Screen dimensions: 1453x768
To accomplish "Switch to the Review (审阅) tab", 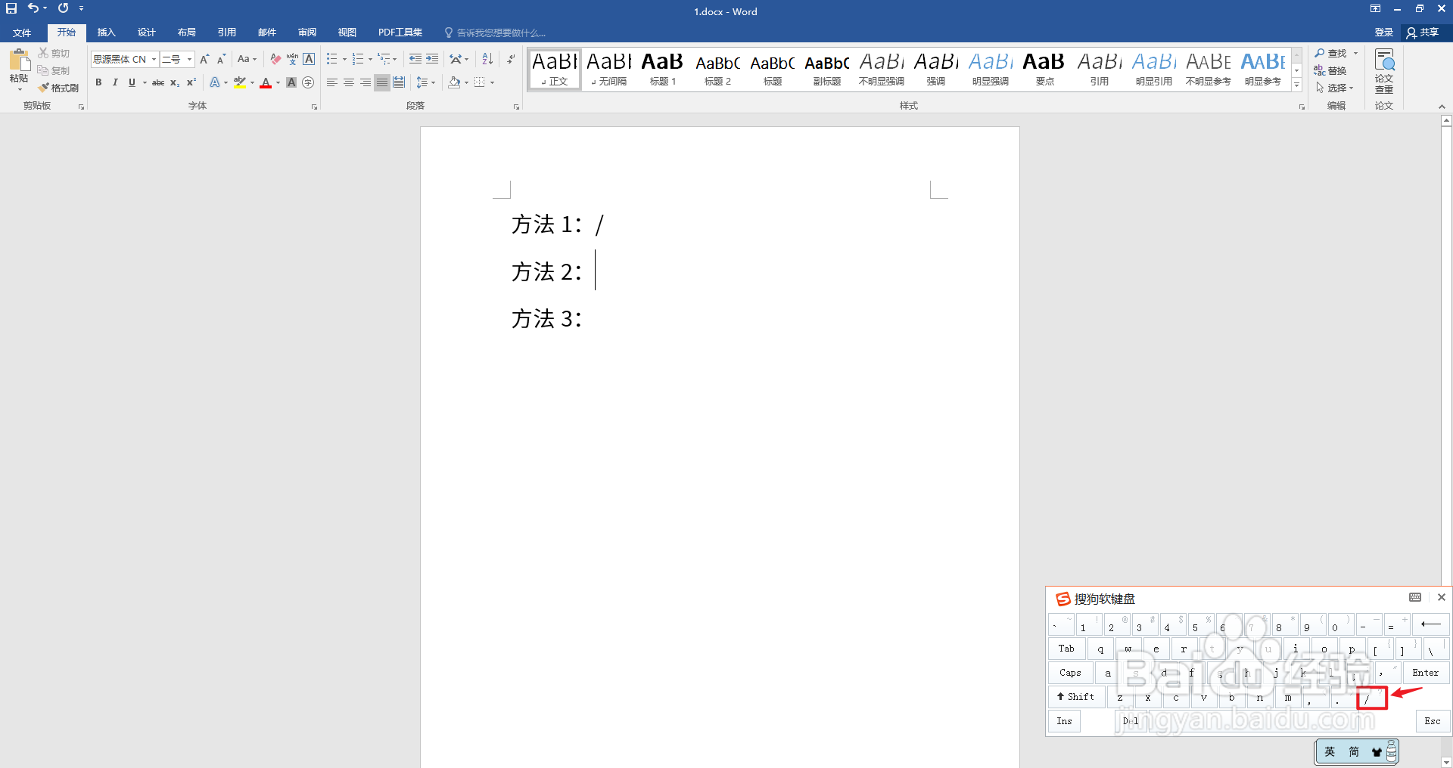I will pos(306,33).
